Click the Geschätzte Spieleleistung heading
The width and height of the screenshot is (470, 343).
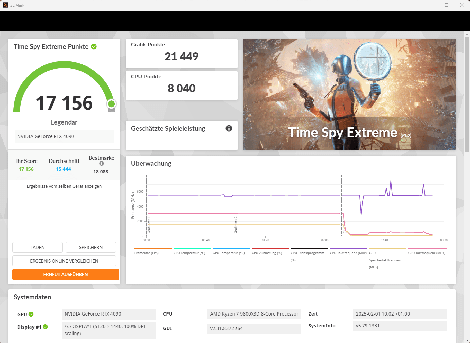click(168, 128)
